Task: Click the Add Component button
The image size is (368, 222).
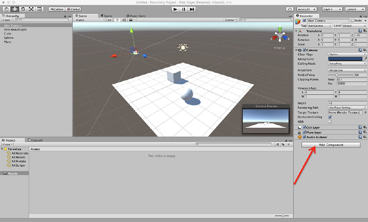Action: pos(331,145)
